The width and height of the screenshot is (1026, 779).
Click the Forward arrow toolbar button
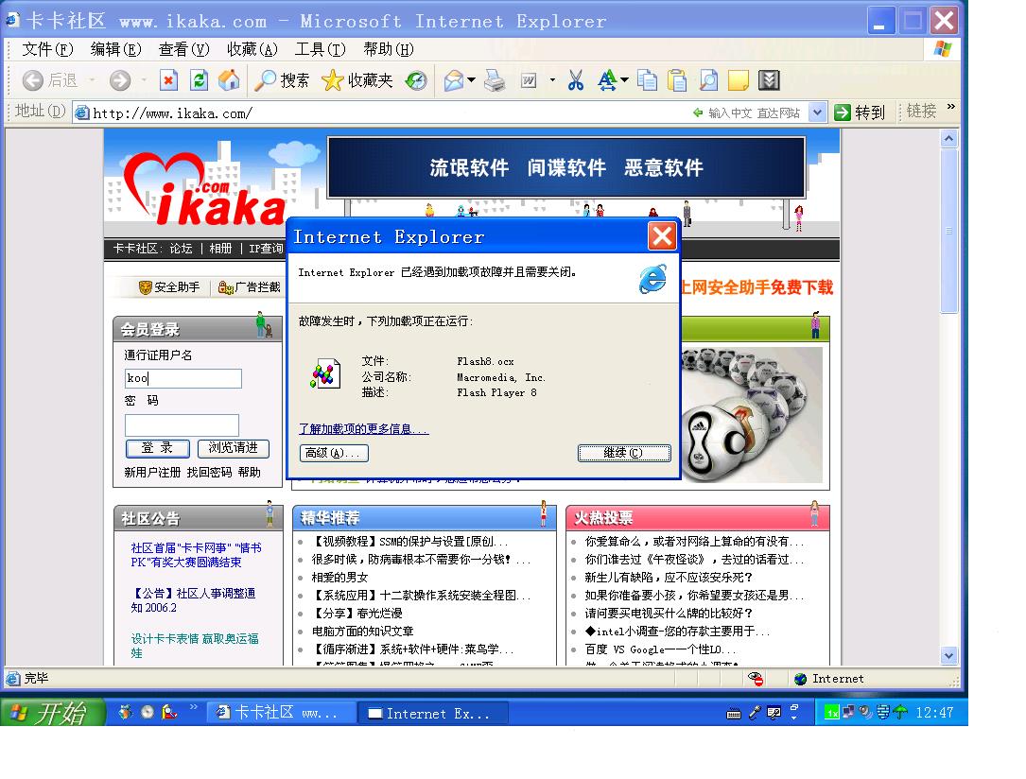[120, 80]
